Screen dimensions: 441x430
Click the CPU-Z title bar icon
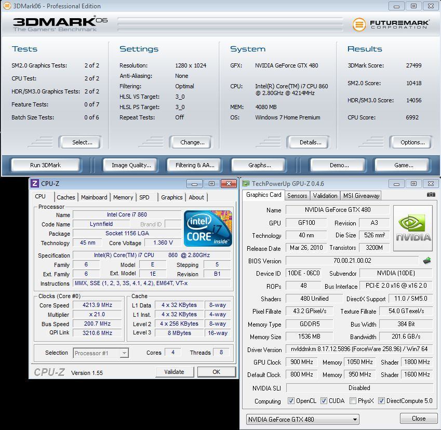35,184
